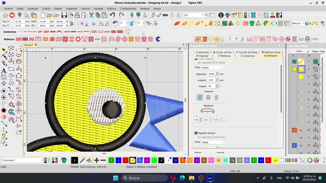Click the object selection arrow tool

pyautogui.click(x=4, y=50)
